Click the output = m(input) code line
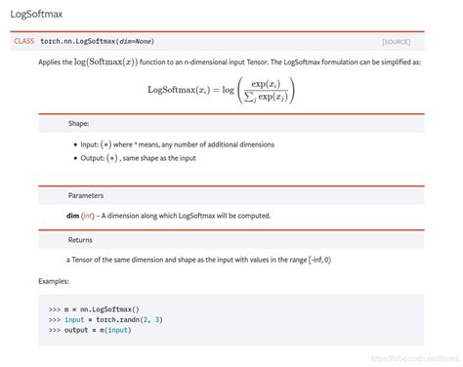This screenshot has width=463, height=367. click(90, 330)
